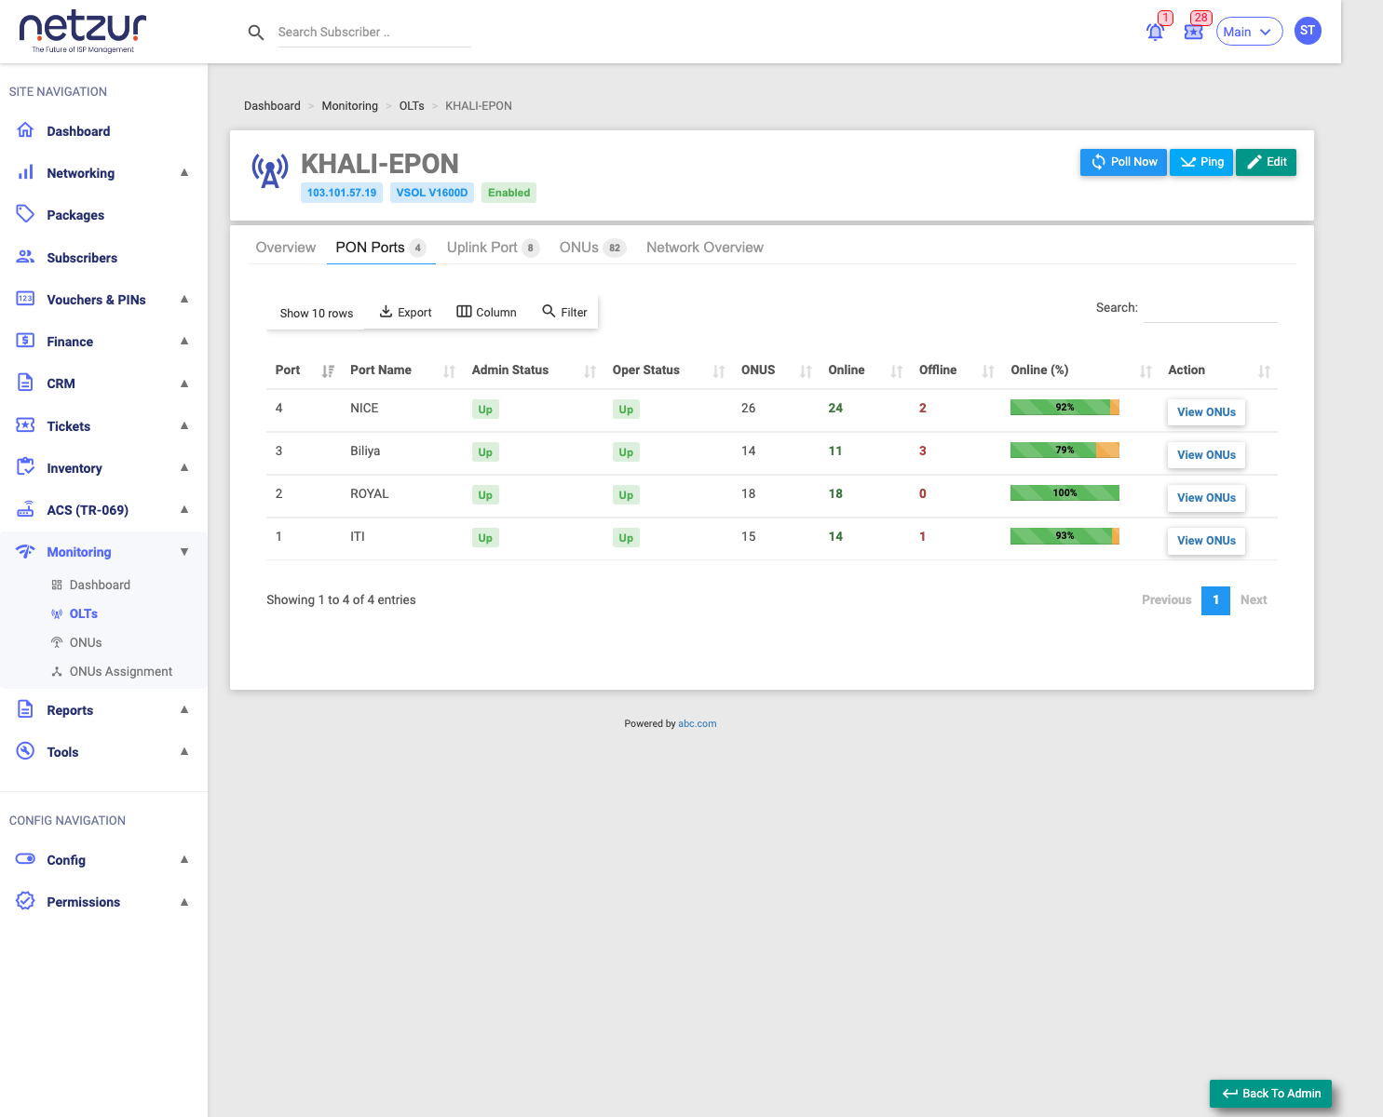Click the Monitoring wifi icon

26,551
